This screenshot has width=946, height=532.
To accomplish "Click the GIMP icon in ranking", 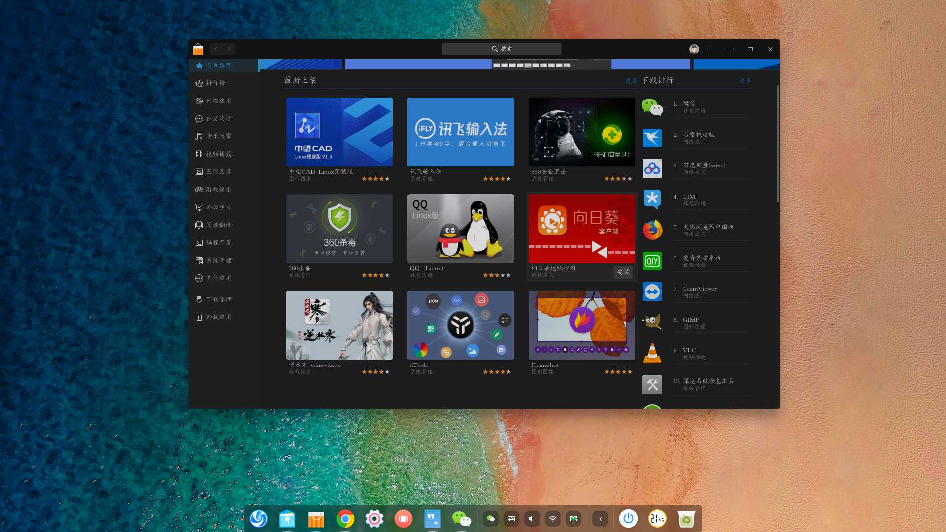I will pyautogui.click(x=652, y=322).
